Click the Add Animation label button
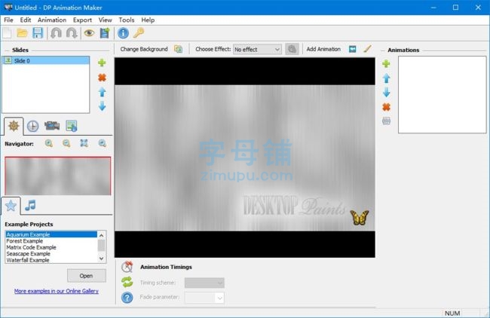The image size is (490, 318). [323, 49]
